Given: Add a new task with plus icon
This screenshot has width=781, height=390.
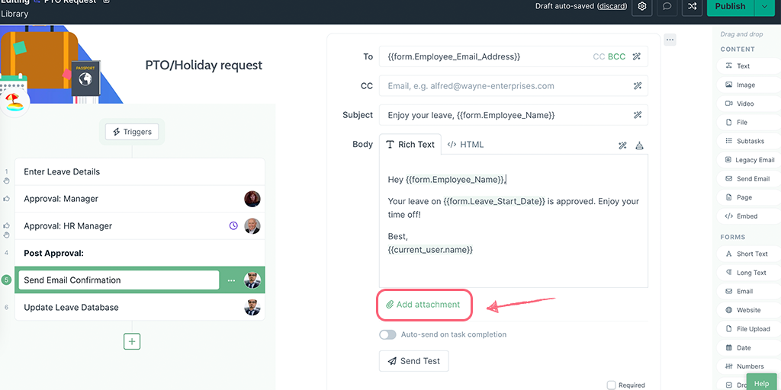Looking at the screenshot, I should [x=132, y=342].
